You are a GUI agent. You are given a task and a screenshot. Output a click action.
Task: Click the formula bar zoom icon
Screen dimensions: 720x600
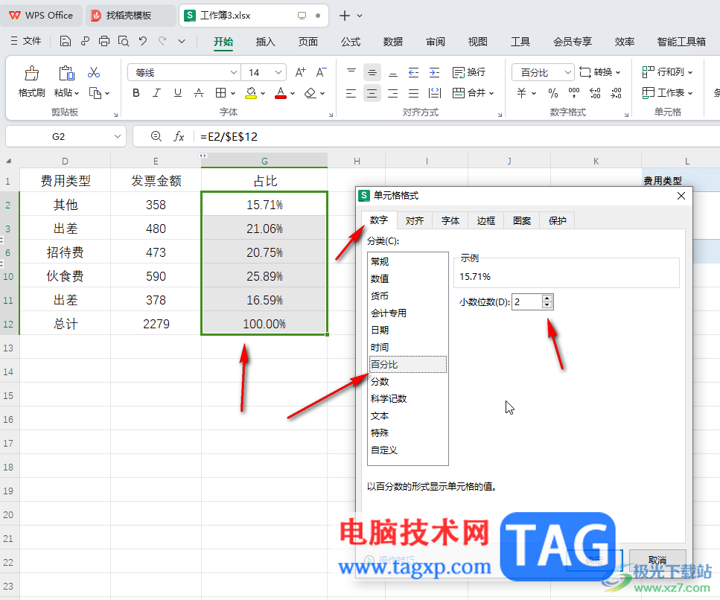point(156,136)
